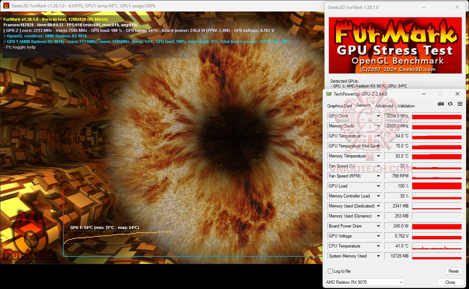
Task: Minimize the GPU-Z window
Action: coord(423,94)
